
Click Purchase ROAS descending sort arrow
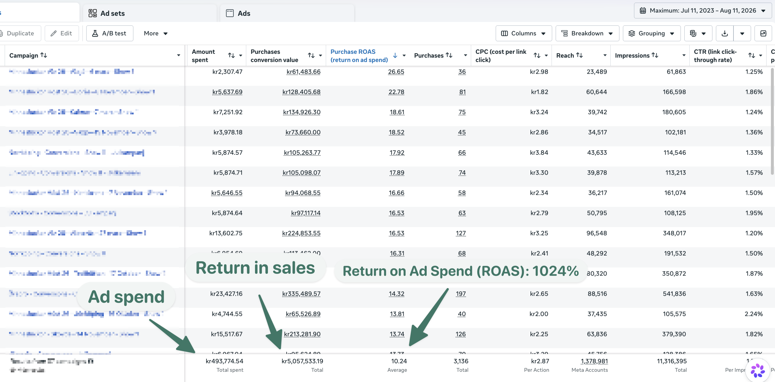395,55
